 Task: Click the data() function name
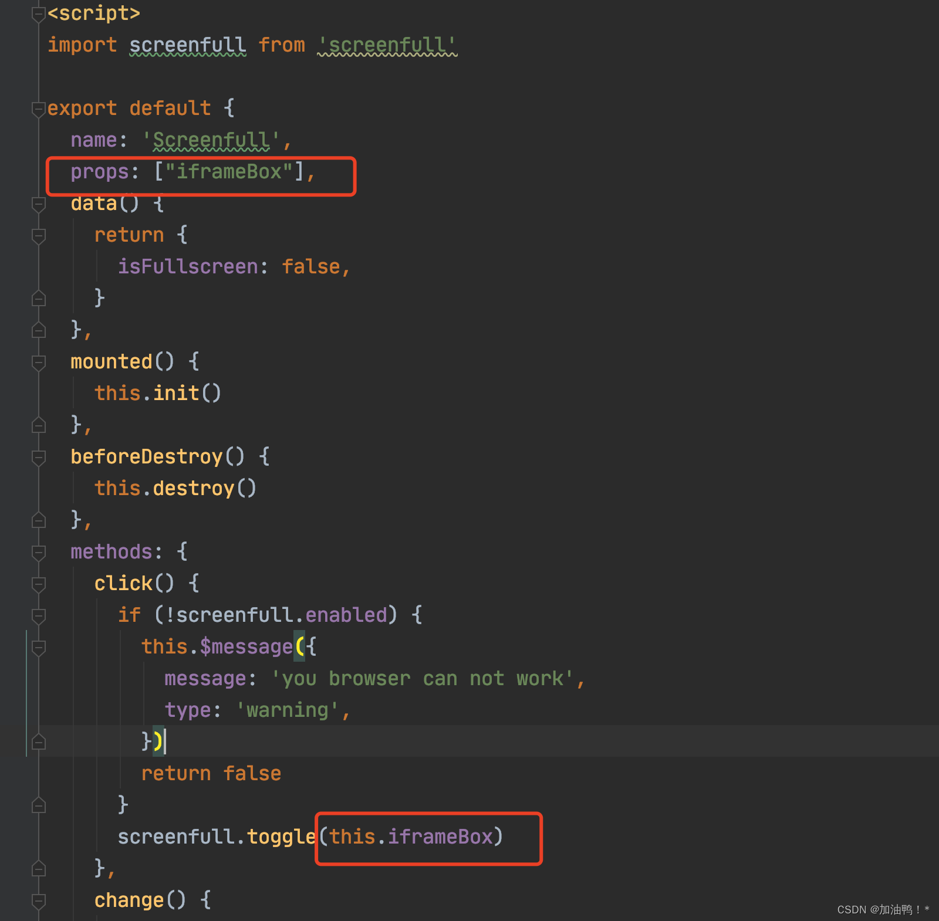94,203
